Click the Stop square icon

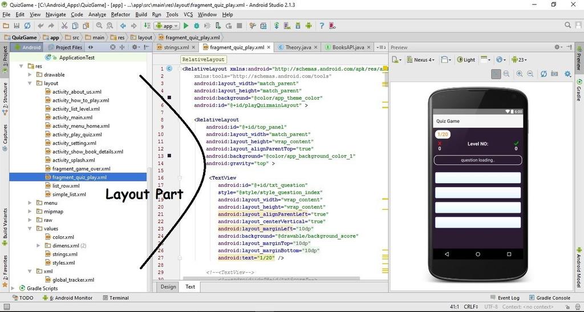tap(240, 26)
